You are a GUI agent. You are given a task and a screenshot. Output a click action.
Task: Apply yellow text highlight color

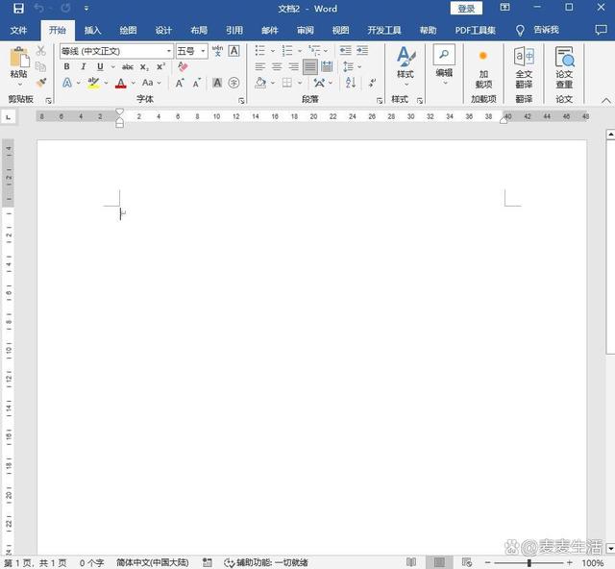(93, 83)
